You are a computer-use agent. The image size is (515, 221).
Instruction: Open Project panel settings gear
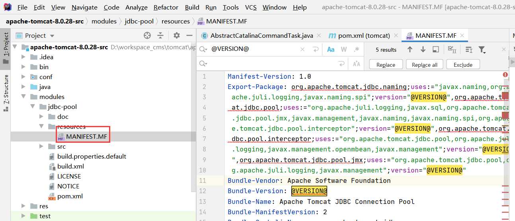177,36
